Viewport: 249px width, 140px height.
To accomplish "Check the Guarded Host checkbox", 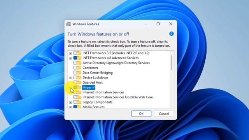I will pos(75,82).
